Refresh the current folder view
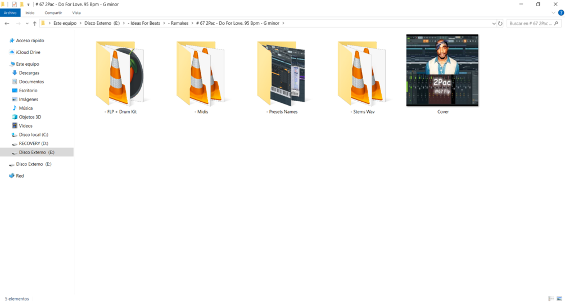Viewport: 565px width, 303px height. coord(500,24)
